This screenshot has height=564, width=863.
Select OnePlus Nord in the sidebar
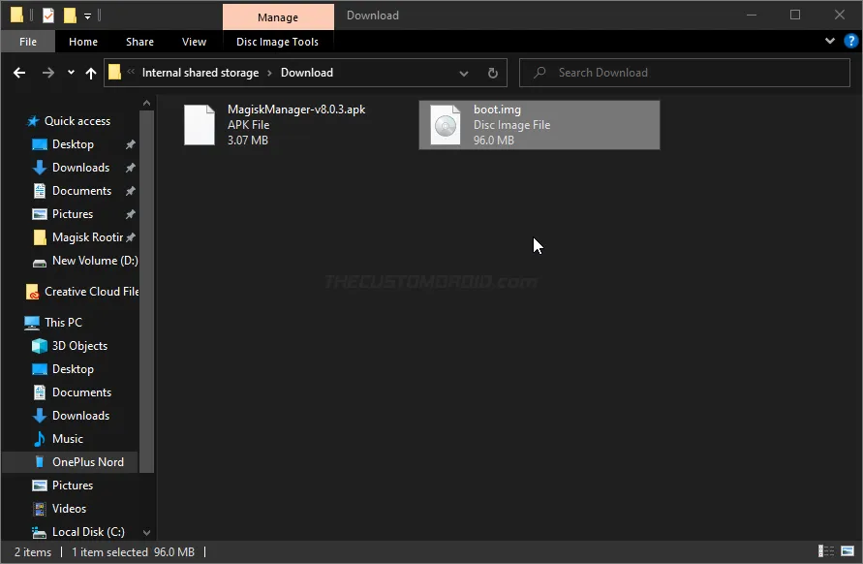89,461
